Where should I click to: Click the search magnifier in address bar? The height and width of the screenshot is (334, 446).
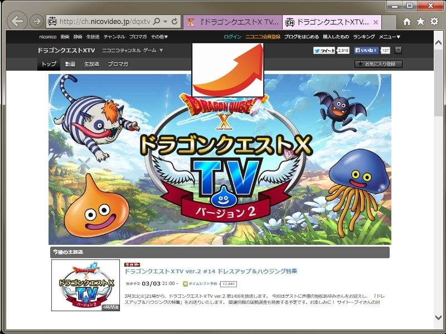point(157,21)
